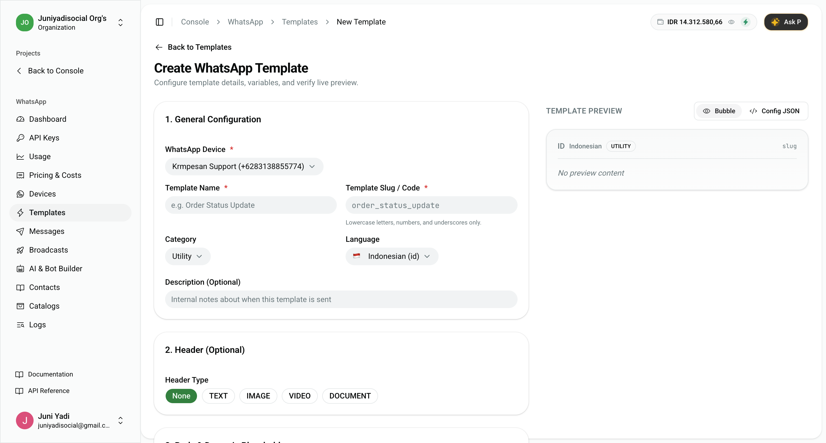
Task: Click the green lightning top-up icon
Action: click(x=745, y=22)
